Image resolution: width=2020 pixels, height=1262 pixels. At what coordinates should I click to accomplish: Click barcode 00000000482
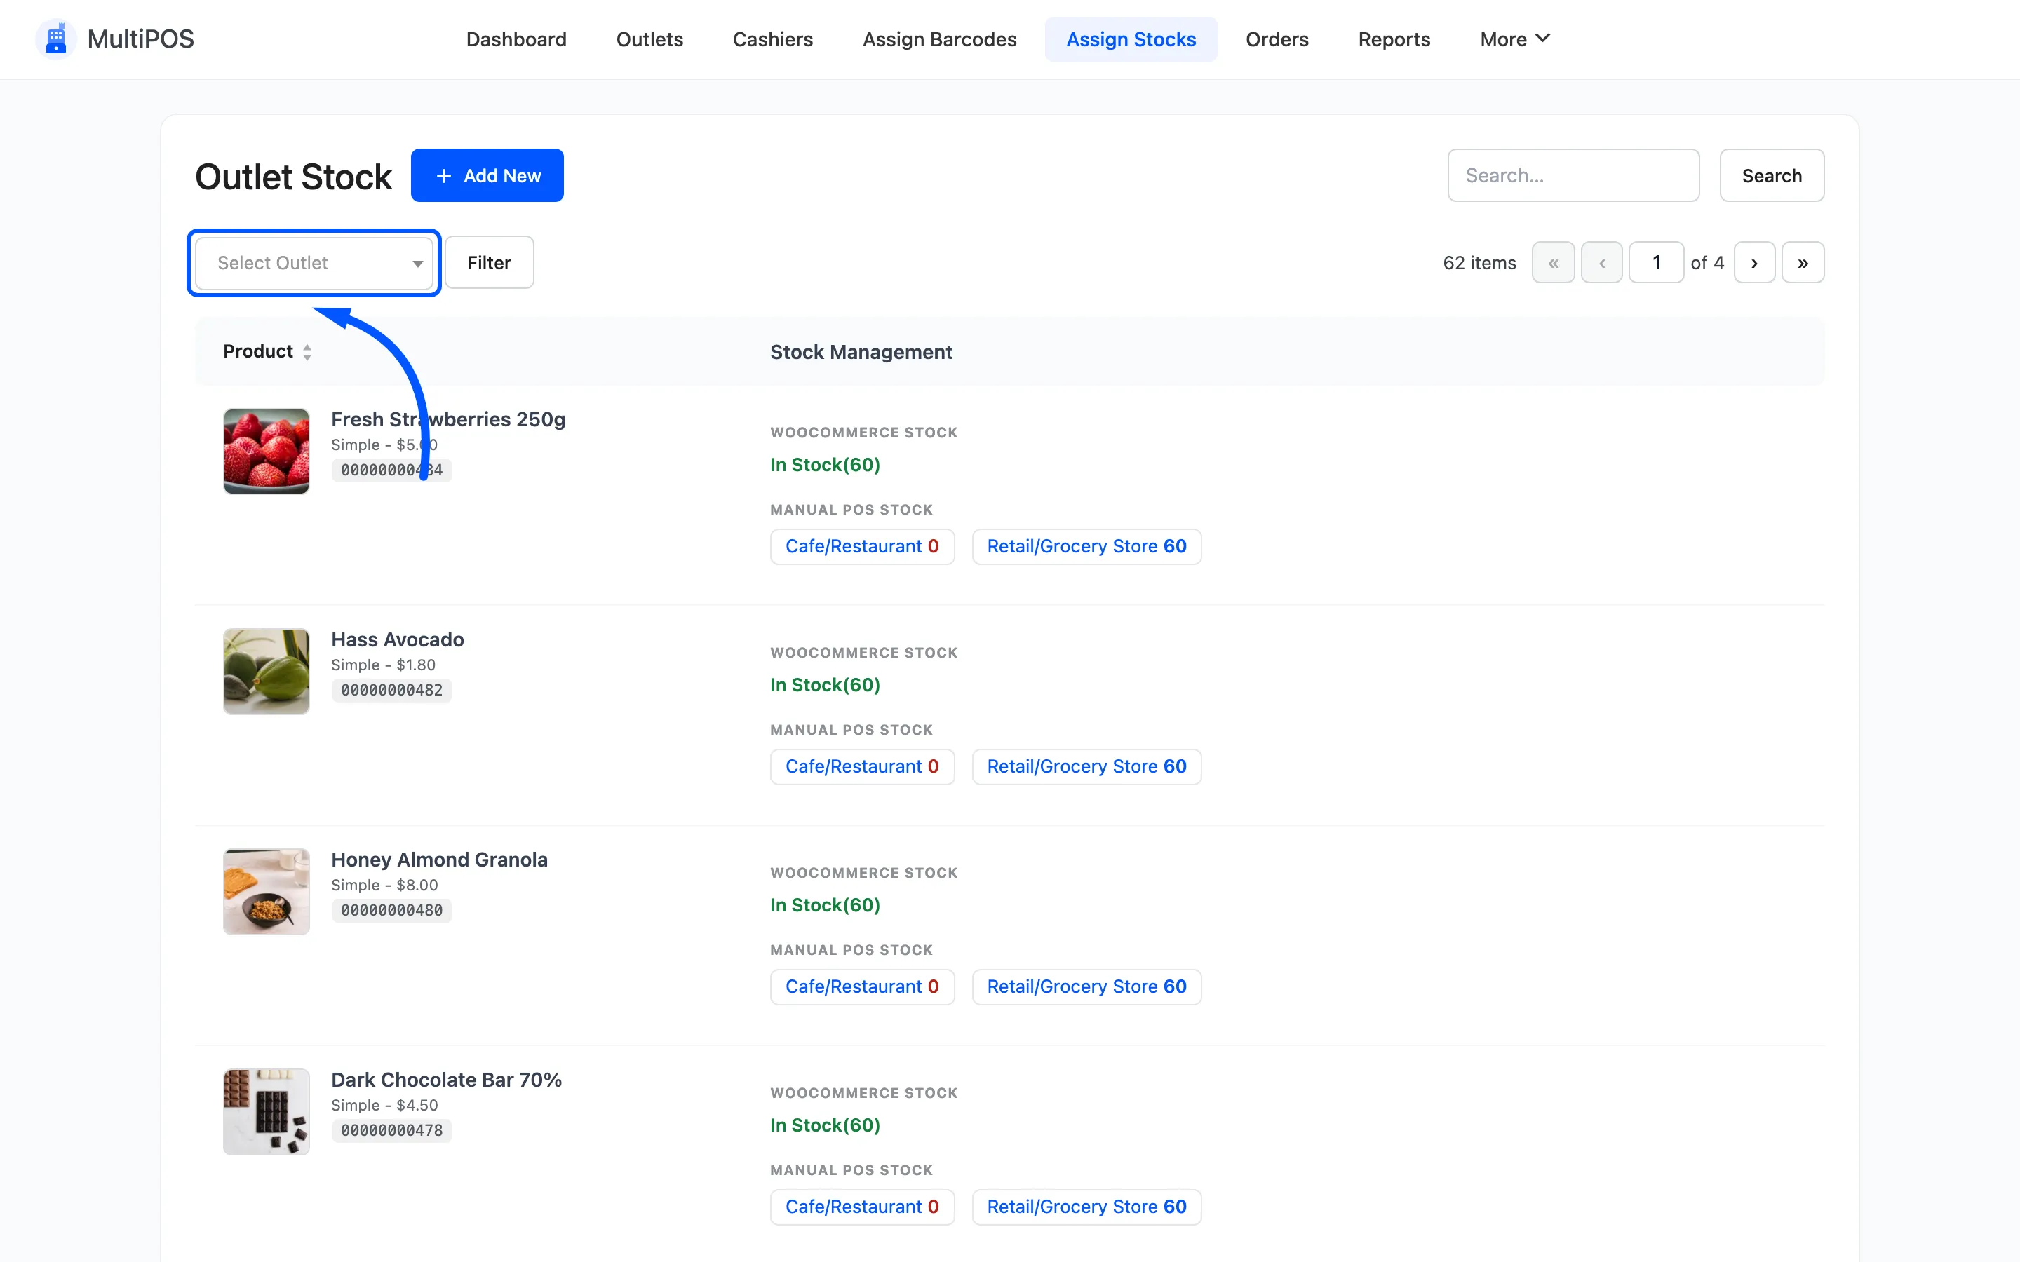(x=391, y=691)
